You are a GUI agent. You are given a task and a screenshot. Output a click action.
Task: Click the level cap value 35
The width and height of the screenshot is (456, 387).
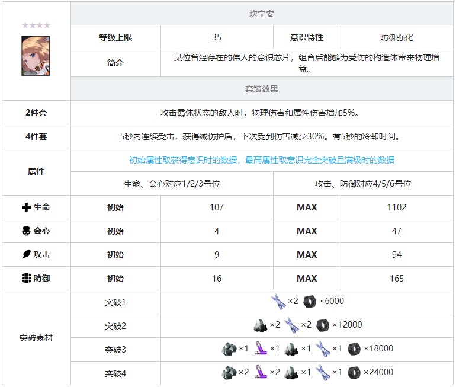(x=217, y=37)
